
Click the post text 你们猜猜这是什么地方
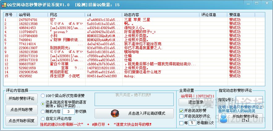pyautogui.click(x=143, y=72)
